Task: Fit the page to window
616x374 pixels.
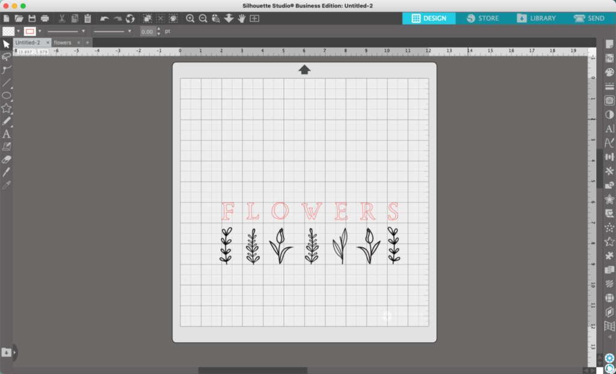Action: coord(254,19)
